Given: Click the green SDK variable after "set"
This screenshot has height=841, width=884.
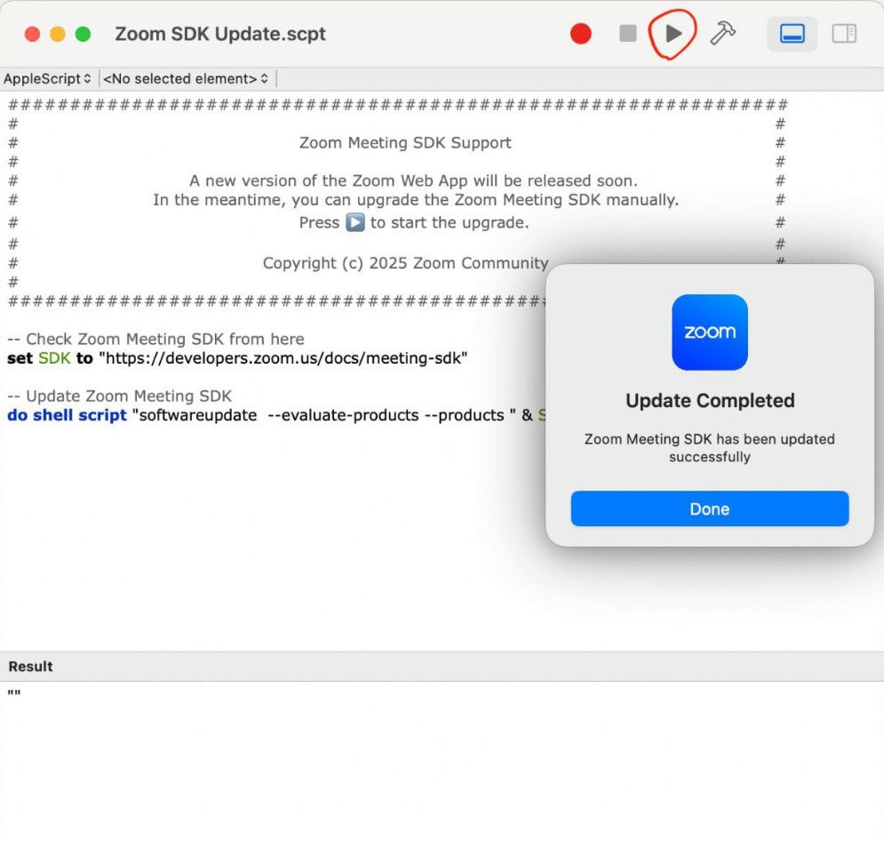Looking at the screenshot, I should tap(54, 358).
